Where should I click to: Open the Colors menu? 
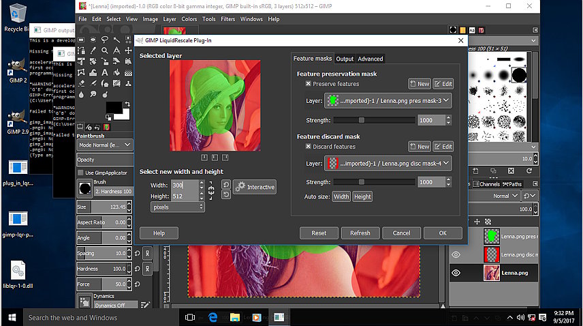(x=189, y=19)
